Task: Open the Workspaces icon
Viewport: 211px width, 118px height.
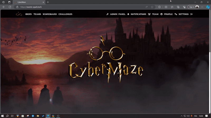Action: 3,2
